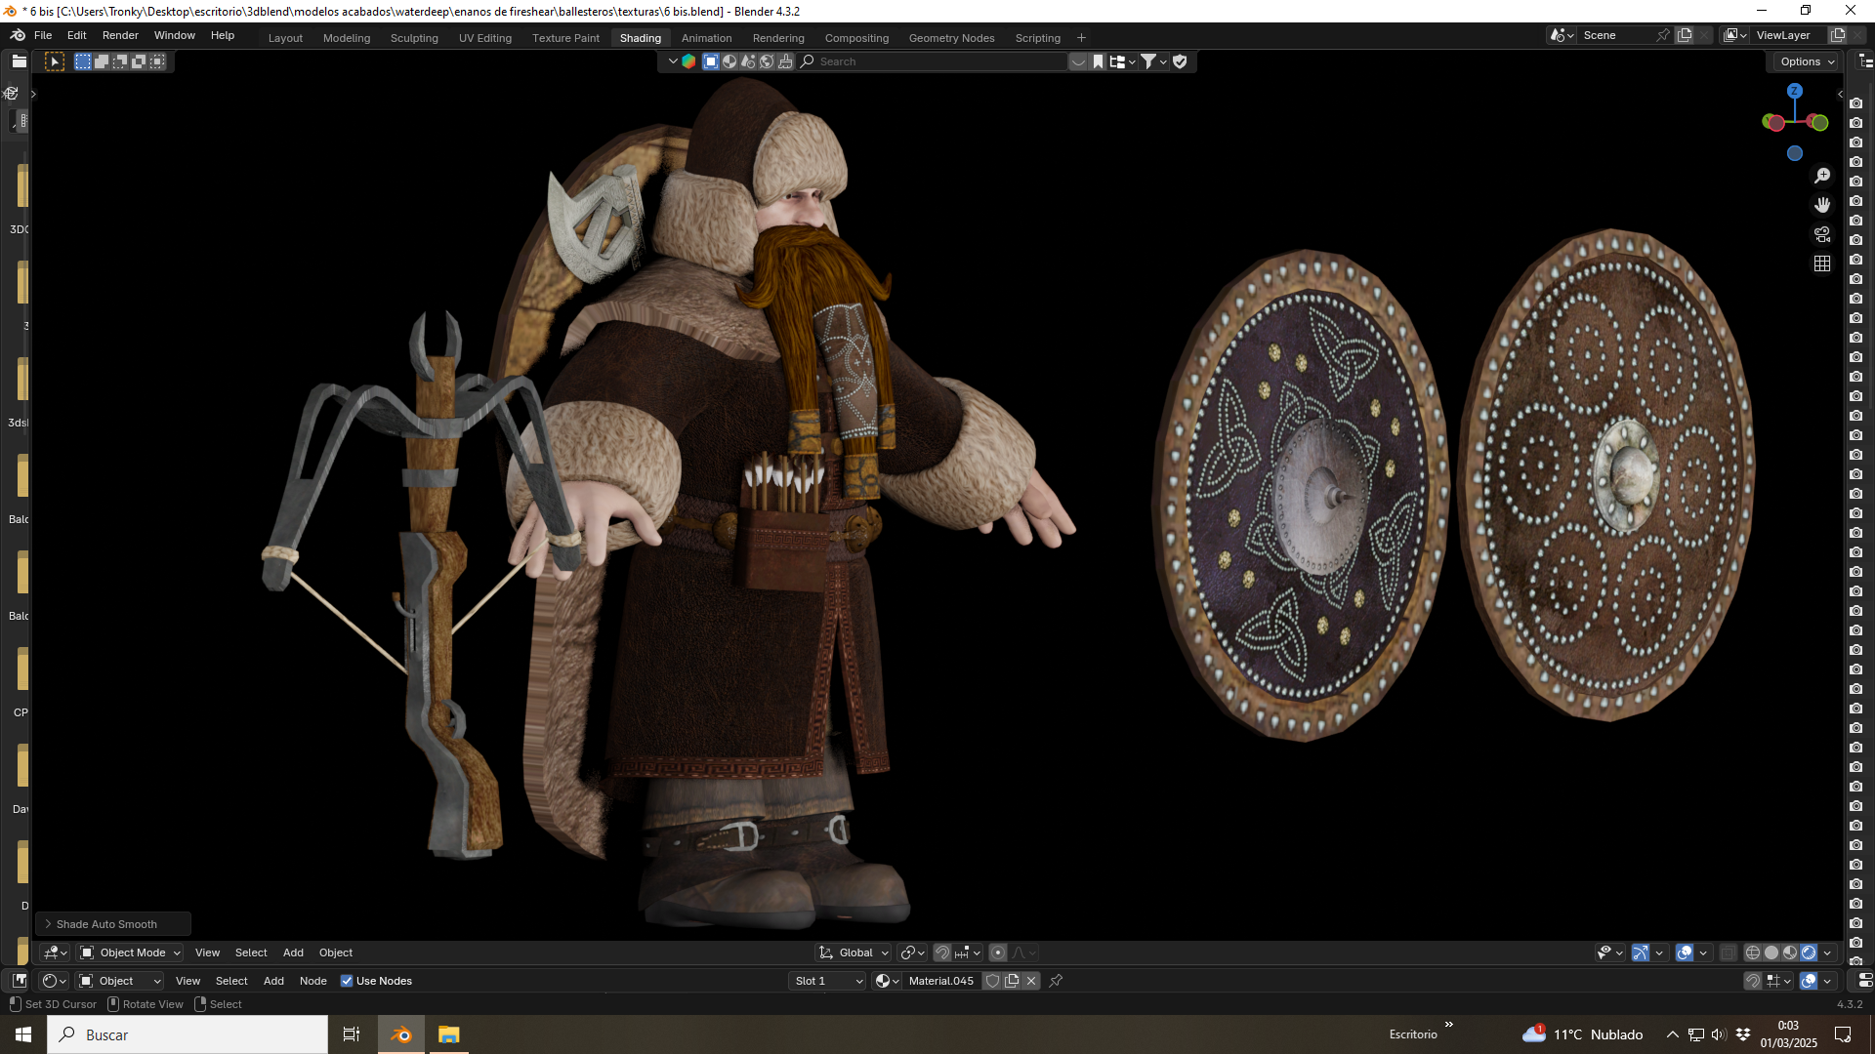This screenshot has width=1875, height=1054.
Task: Toggle viewport gizmo visibility
Action: pos(1641,953)
